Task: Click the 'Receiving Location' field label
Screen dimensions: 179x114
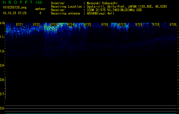Action: [x=66, y=7]
